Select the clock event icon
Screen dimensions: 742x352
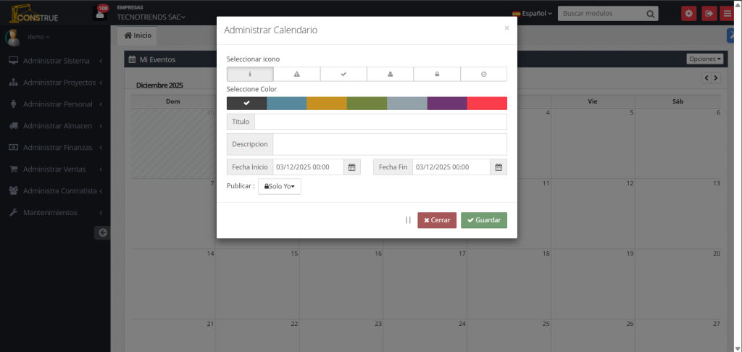tap(483, 74)
